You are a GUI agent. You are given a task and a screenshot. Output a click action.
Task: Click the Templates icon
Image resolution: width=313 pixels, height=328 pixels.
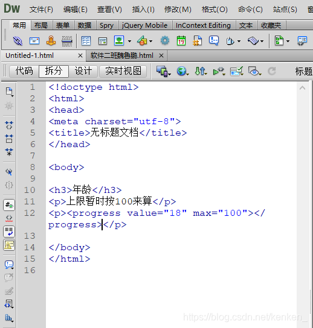pos(279,40)
